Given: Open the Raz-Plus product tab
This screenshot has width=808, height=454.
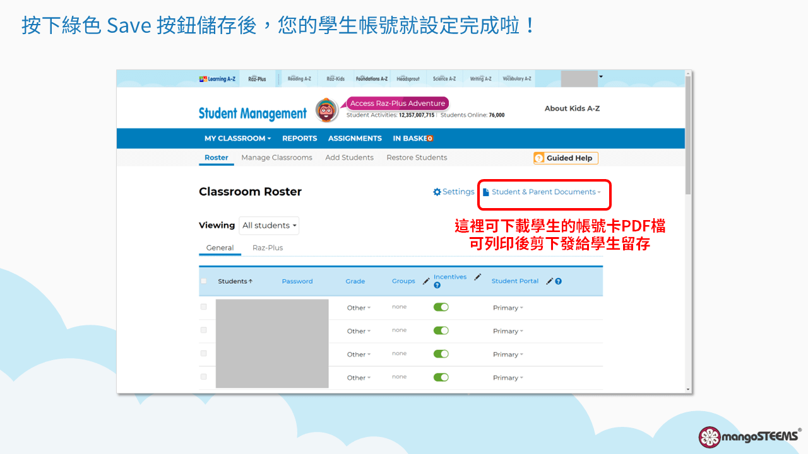Looking at the screenshot, I should (257, 79).
